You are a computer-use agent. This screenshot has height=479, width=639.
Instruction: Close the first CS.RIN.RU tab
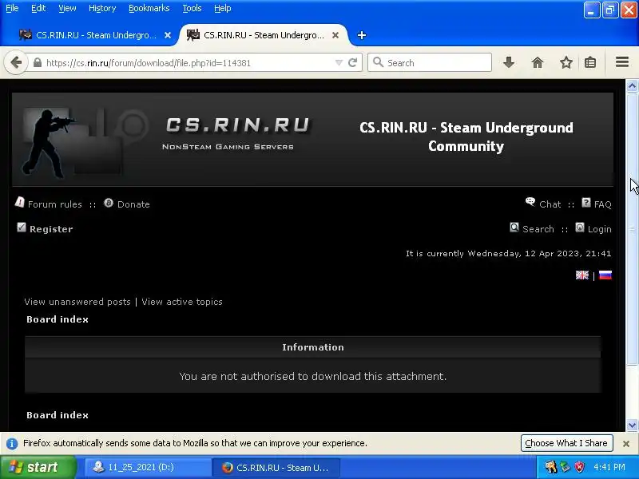tap(168, 35)
